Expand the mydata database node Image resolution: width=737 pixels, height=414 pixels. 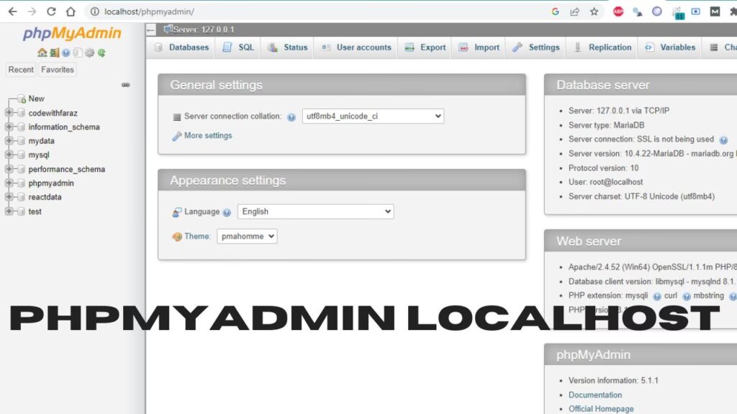(9, 140)
